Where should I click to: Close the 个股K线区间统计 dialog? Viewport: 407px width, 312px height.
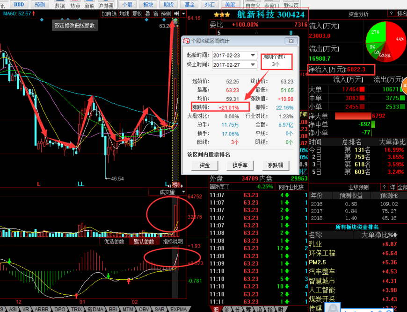point(291,41)
